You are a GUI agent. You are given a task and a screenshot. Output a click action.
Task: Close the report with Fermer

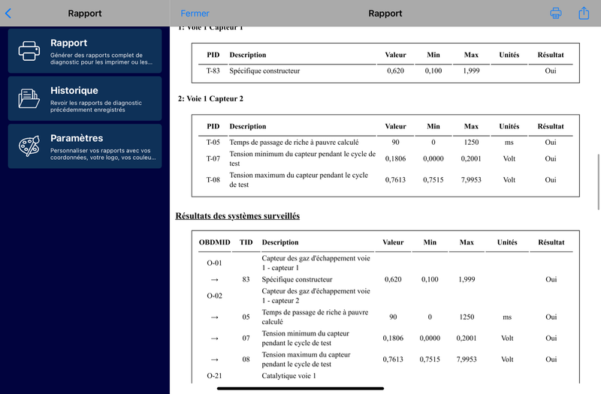click(x=195, y=14)
